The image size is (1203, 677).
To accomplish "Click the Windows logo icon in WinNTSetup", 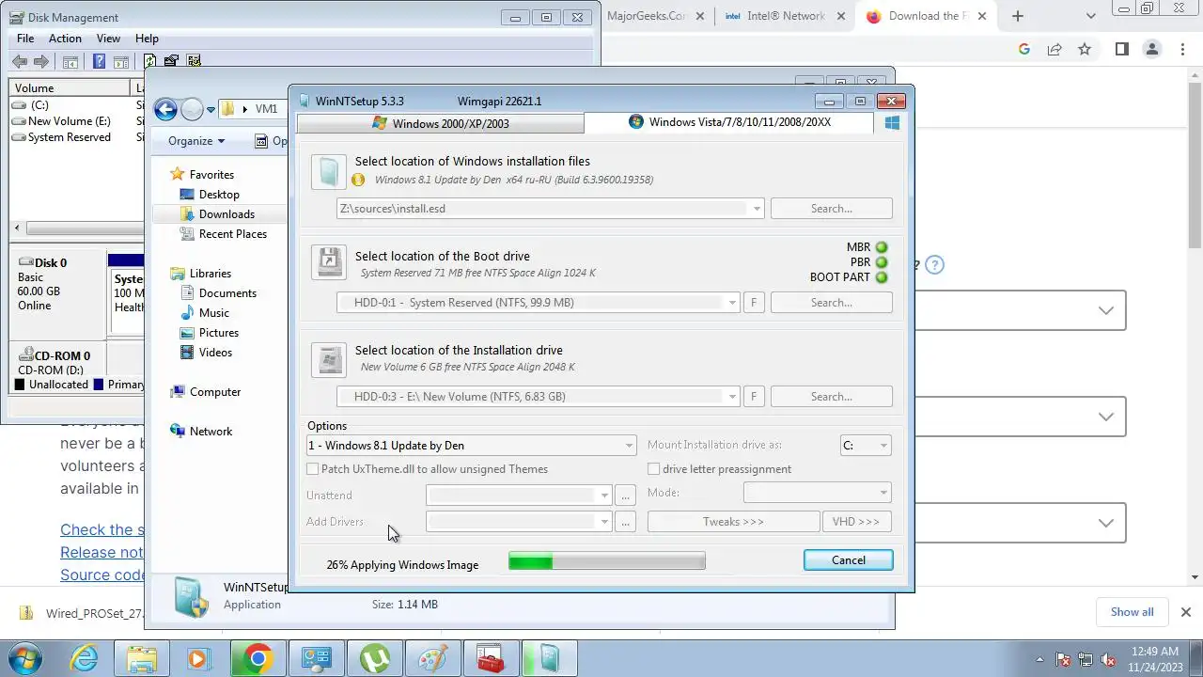I will click(893, 122).
